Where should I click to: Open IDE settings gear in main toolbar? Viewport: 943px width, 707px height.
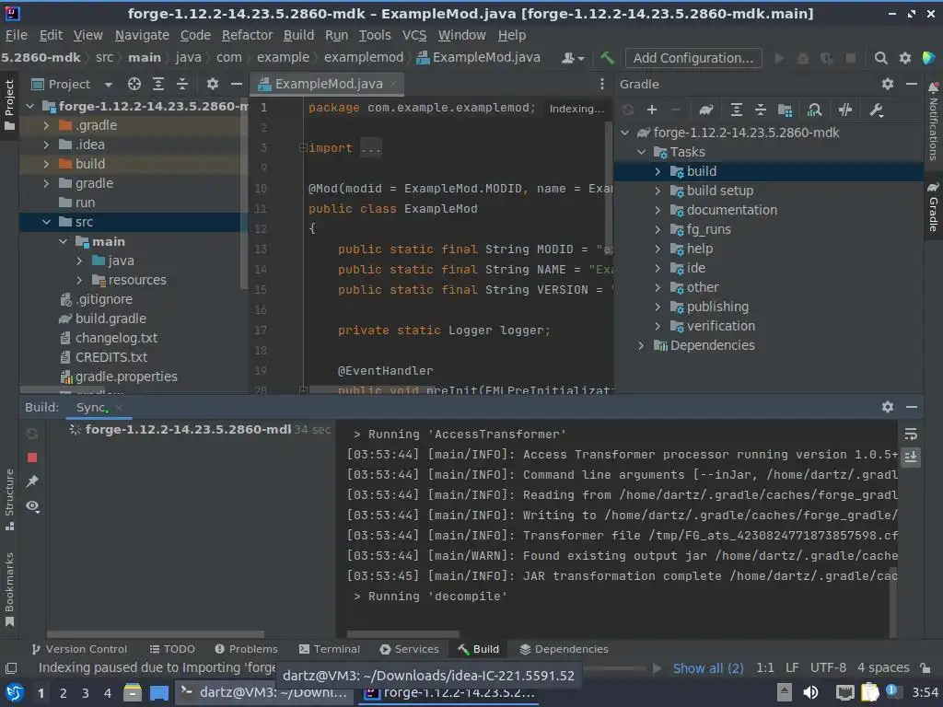[x=904, y=58]
